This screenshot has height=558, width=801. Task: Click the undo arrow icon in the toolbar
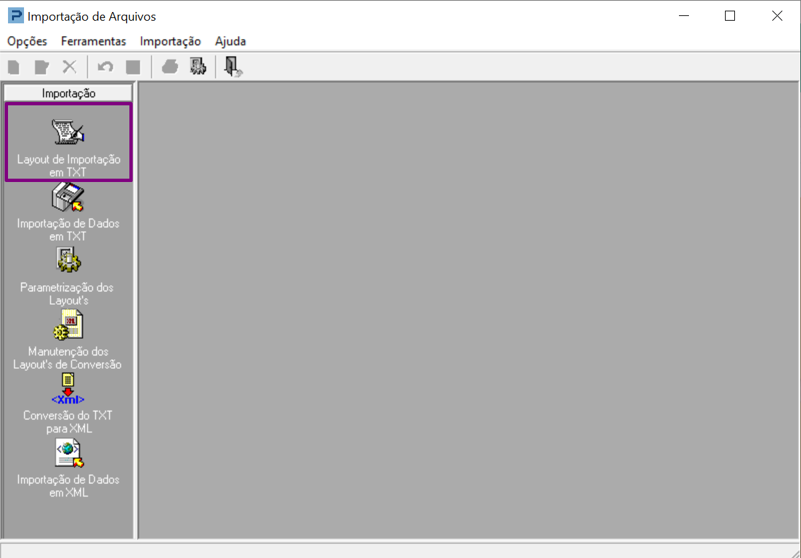point(105,66)
